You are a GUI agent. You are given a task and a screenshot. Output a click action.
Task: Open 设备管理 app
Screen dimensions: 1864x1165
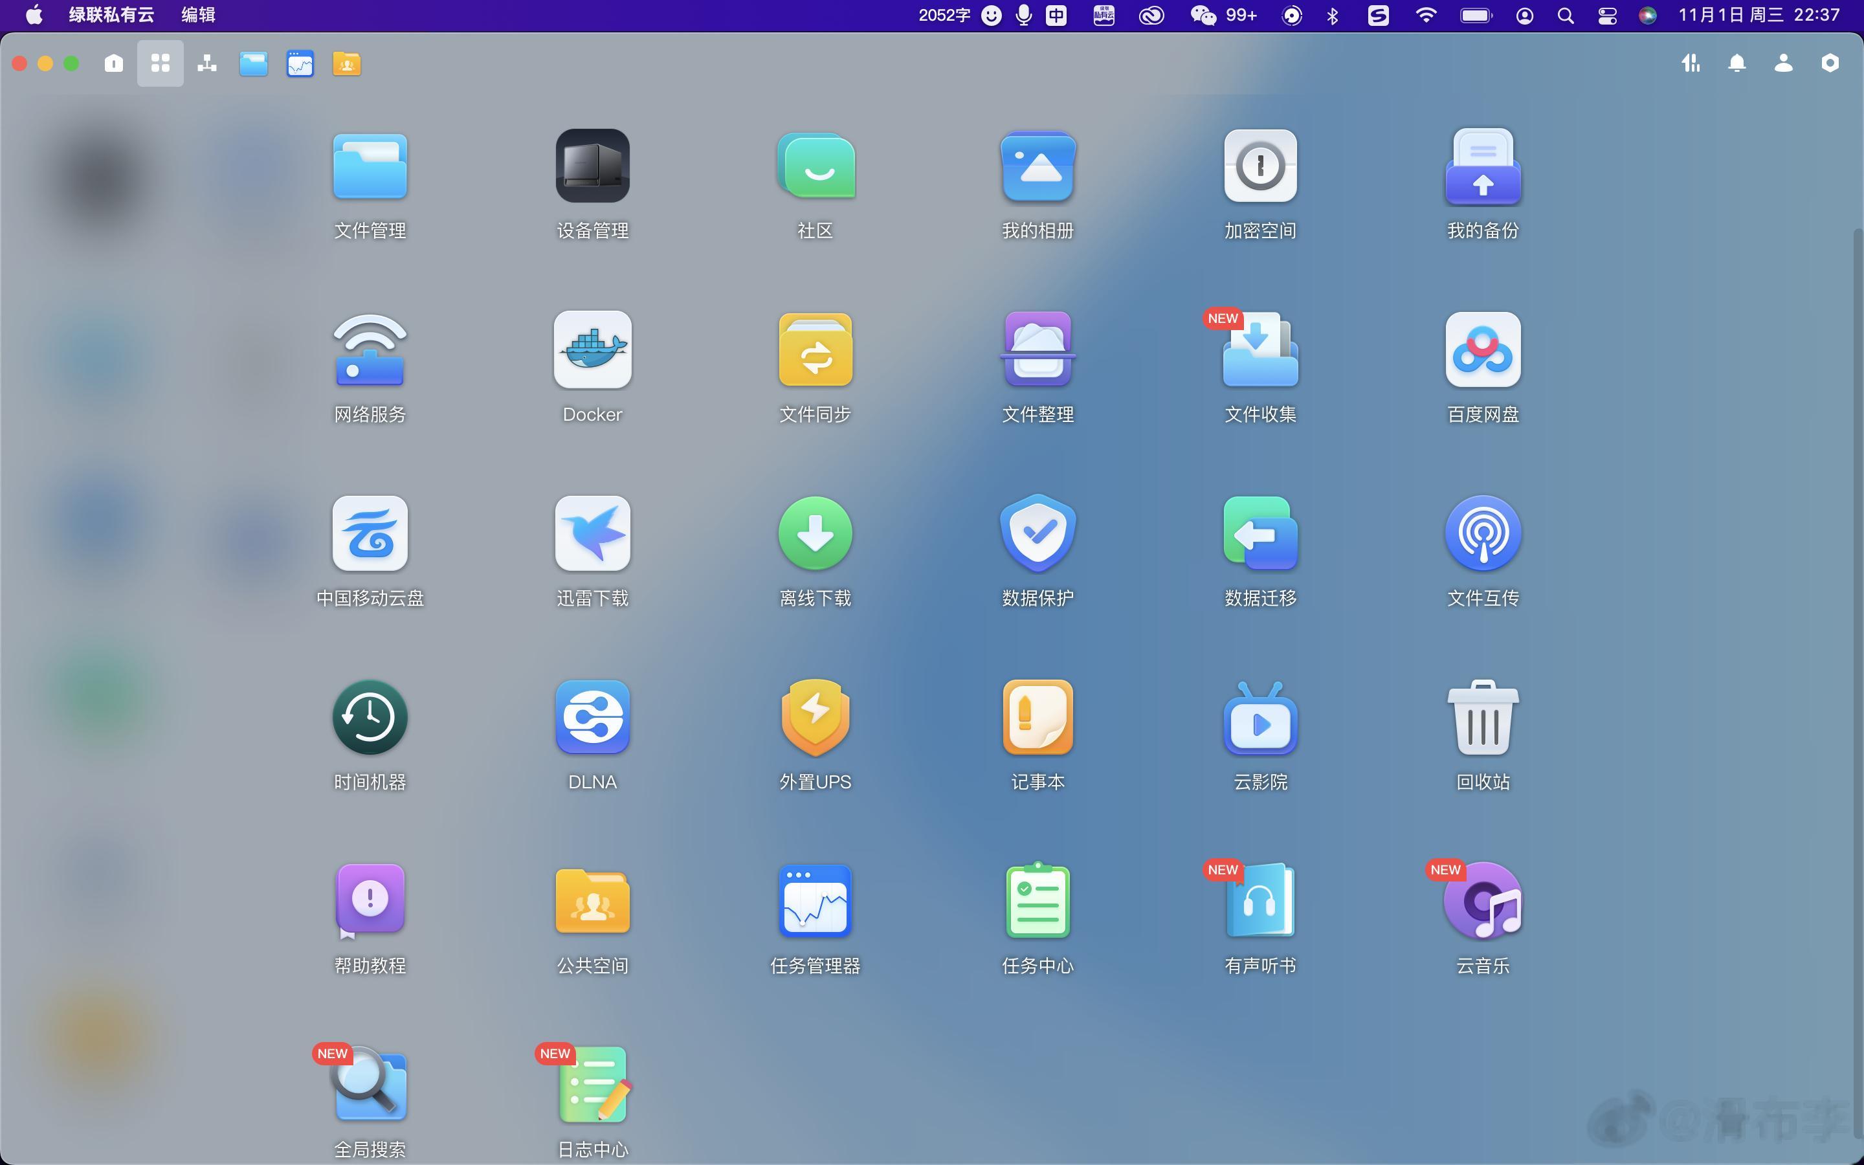[x=592, y=166]
